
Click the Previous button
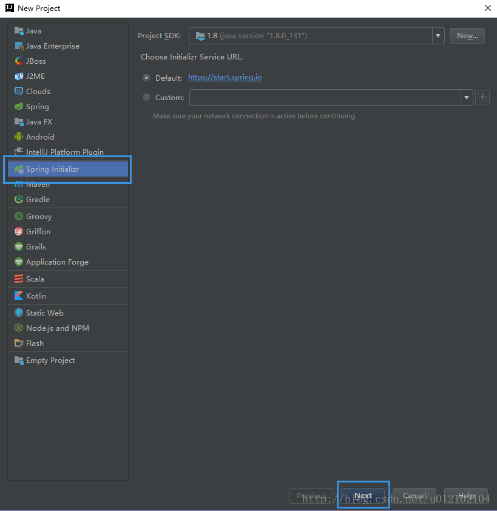311,495
